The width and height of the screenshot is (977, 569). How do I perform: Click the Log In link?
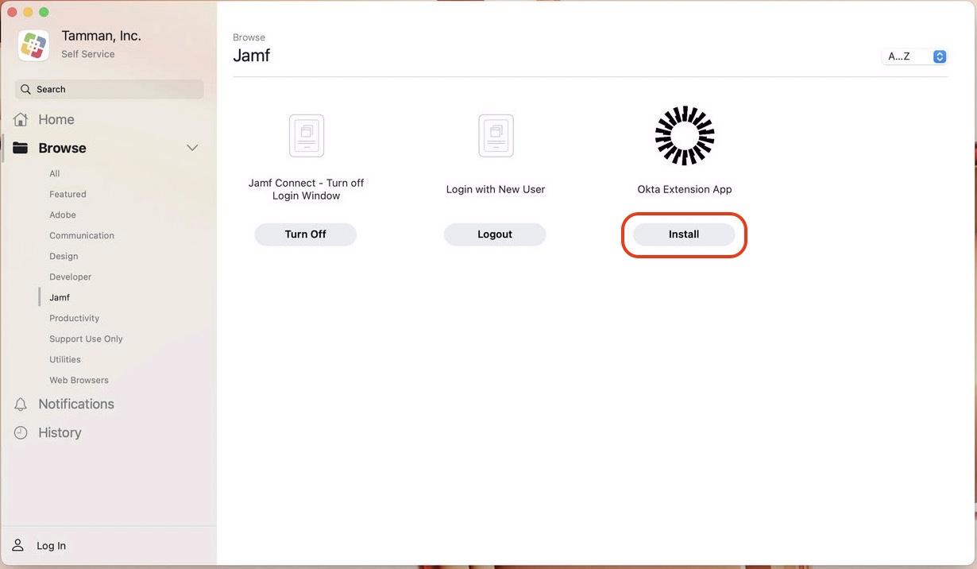pyautogui.click(x=51, y=546)
